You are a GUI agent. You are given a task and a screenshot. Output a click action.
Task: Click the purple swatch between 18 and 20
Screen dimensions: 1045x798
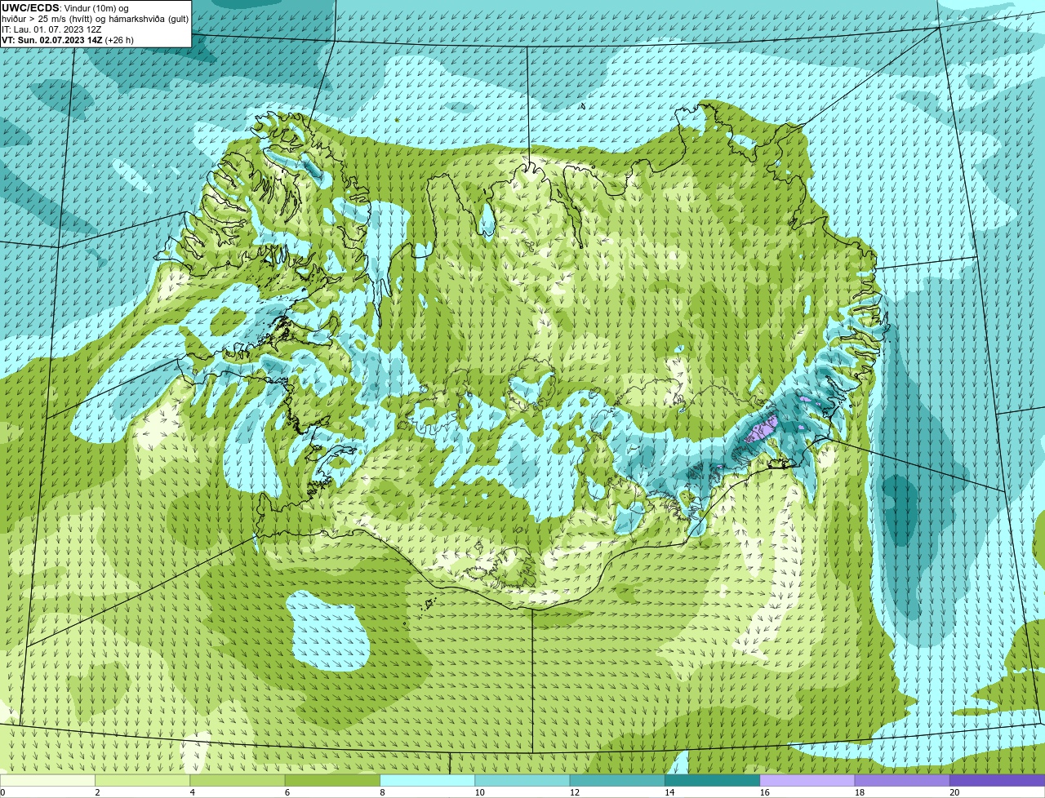pyautogui.click(x=902, y=780)
